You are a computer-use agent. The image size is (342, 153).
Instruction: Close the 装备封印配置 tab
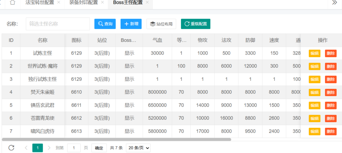click(x=102, y=2)
